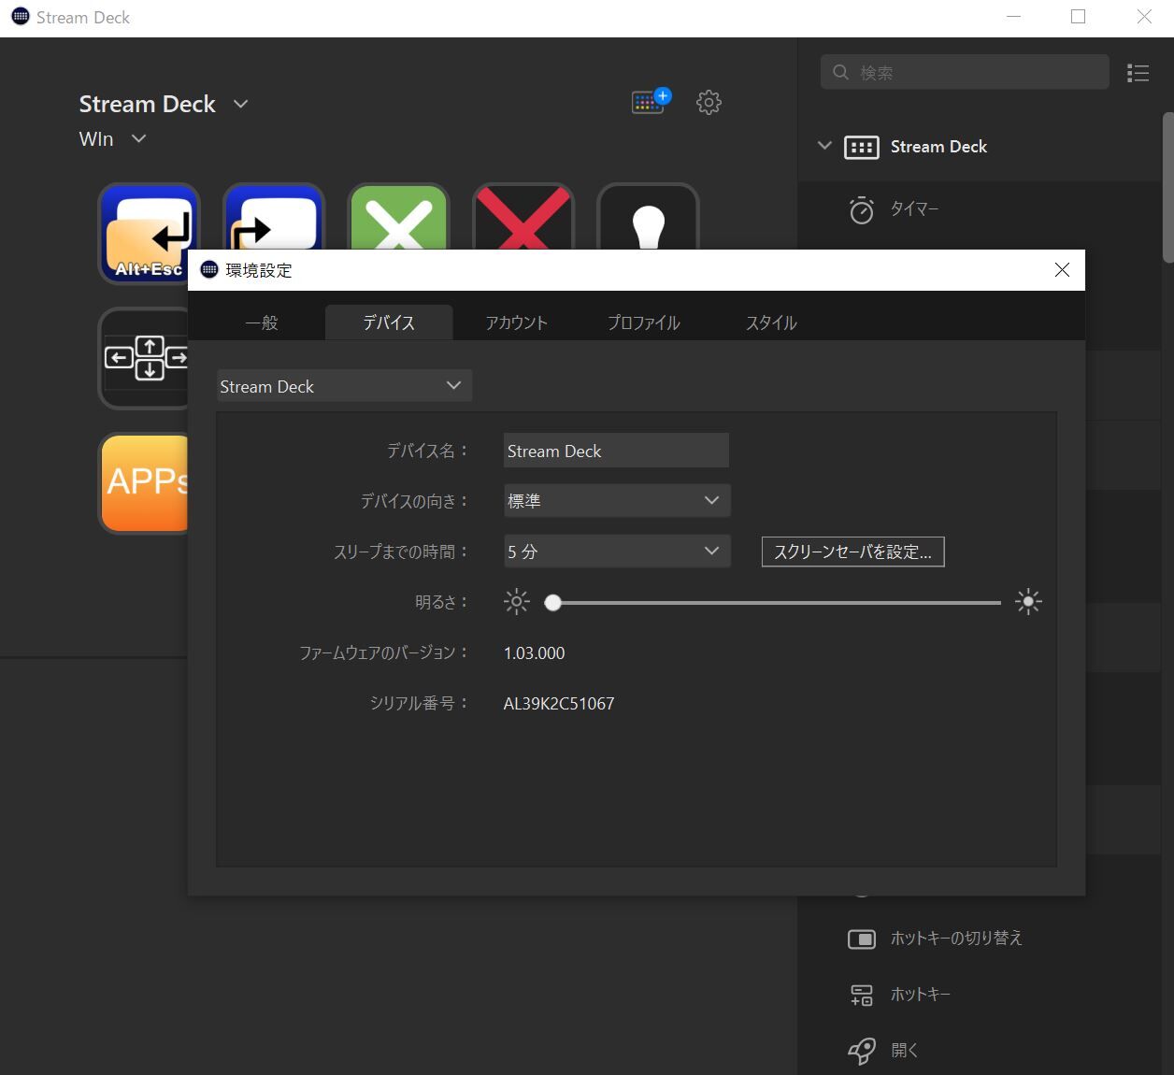Select the デバイス tab

pyautogui.click(x=389, y=322)
